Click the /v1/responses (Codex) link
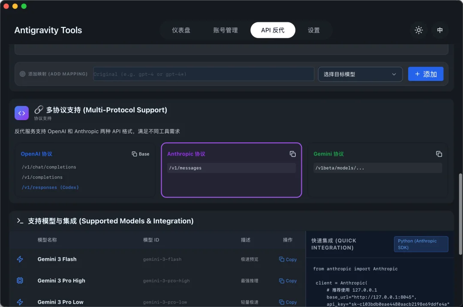463x307 pixels. (x=49, y=187)
